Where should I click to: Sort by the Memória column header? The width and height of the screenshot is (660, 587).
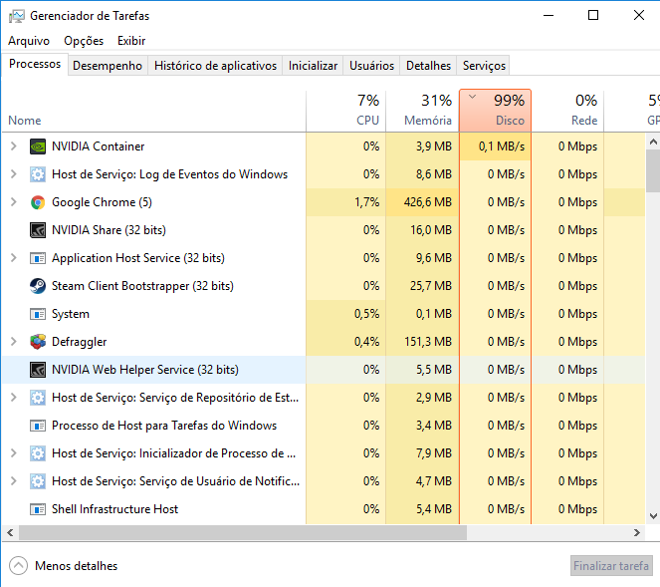(422, 111)
